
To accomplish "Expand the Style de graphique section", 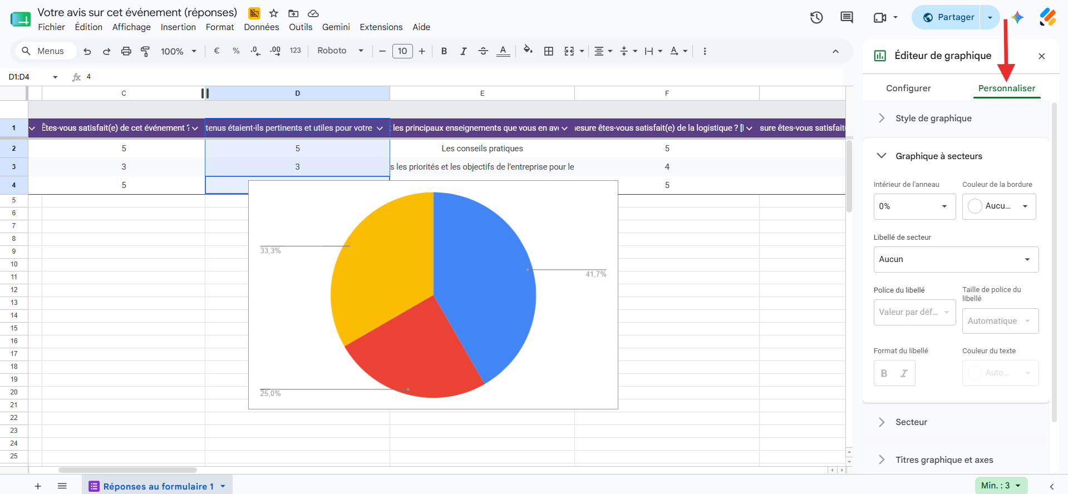I will click(956, 118).
